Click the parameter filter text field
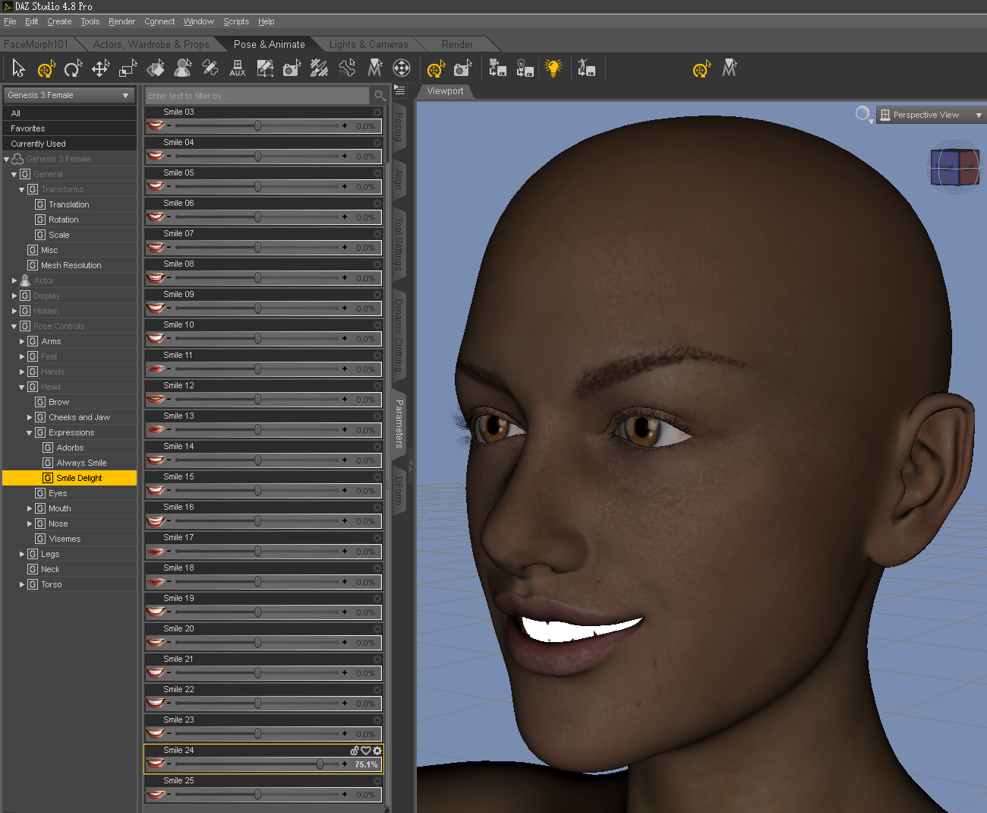 [x=257, y=96]
